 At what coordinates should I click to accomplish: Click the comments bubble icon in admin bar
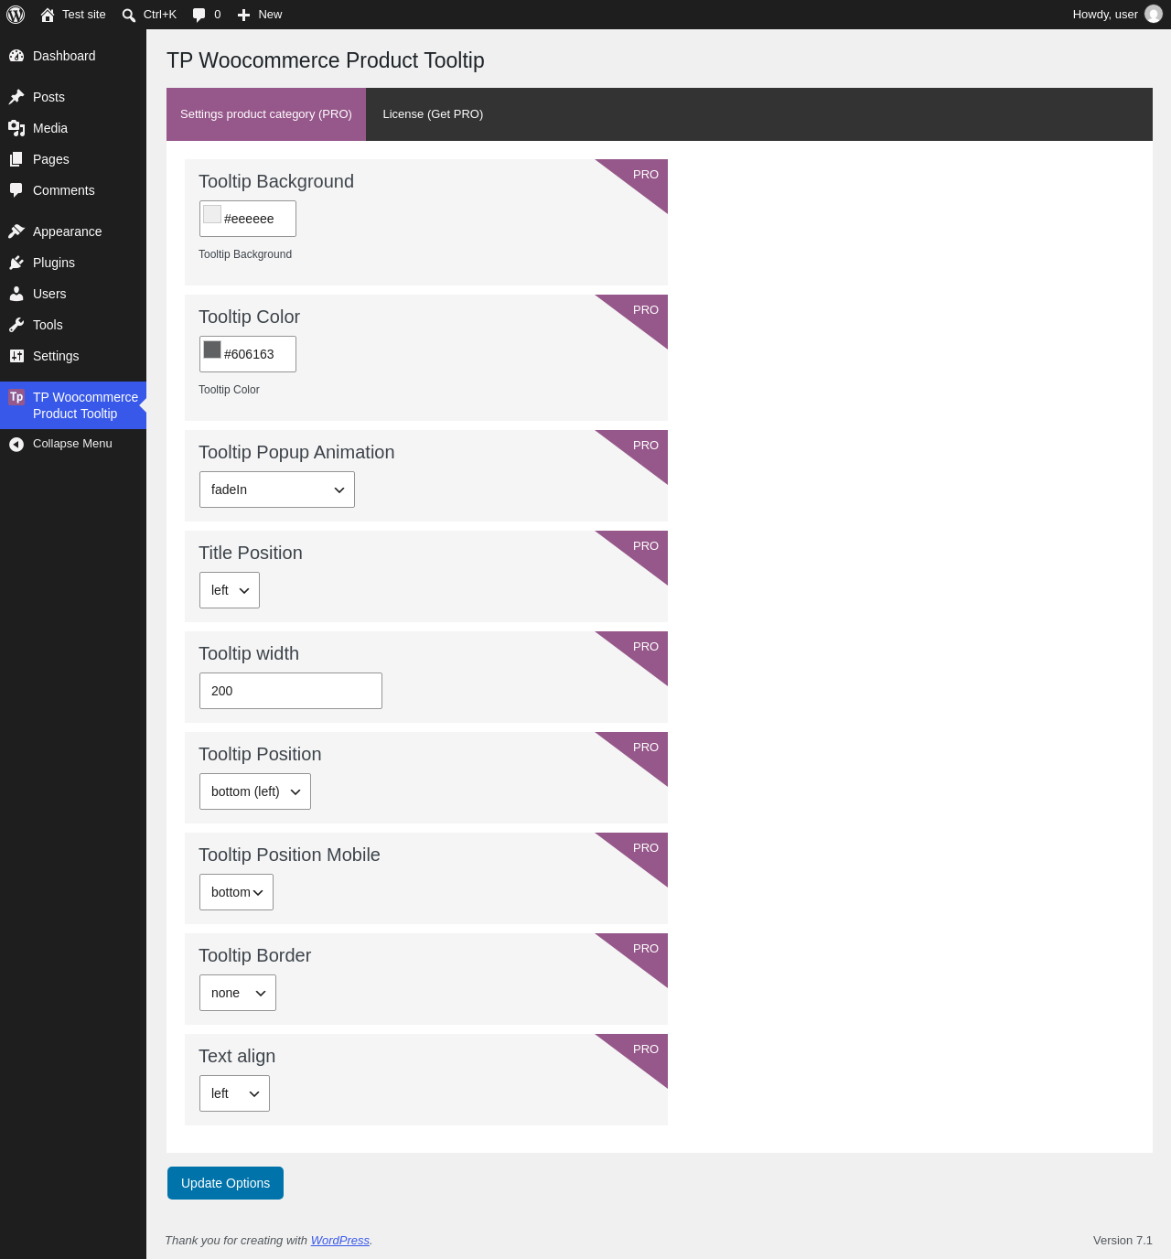pyautogui.click(x=199, y=15)
